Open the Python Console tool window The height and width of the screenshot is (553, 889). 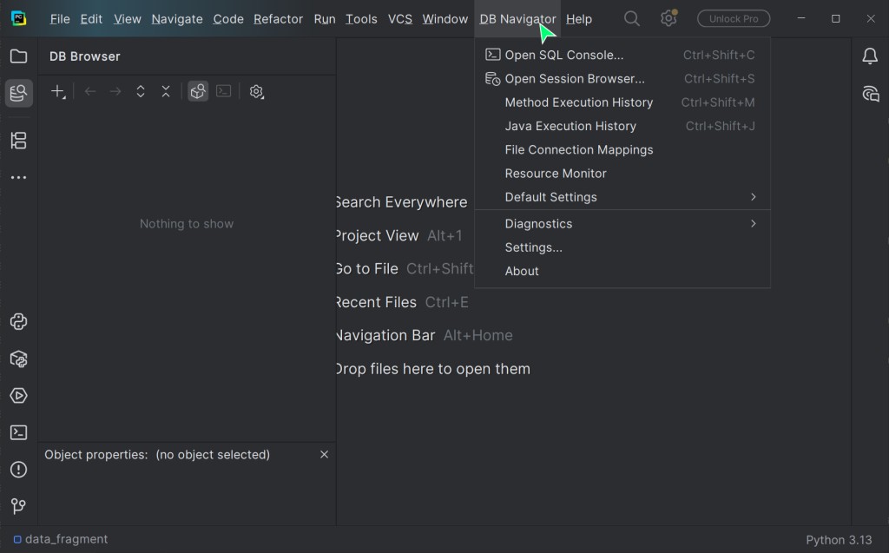click(18, 322)
